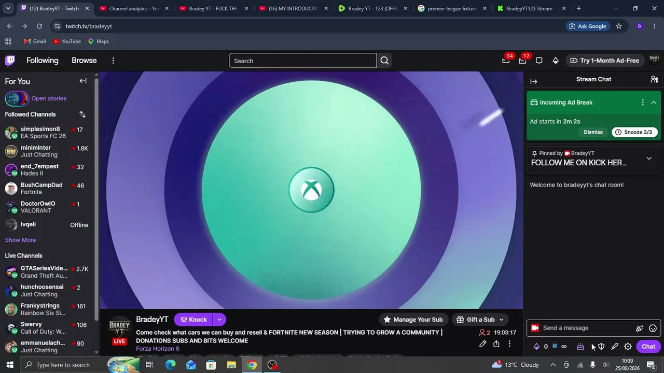Open the profile avatar menu
This screenshot has height=373, width=664.
point(654,61)
